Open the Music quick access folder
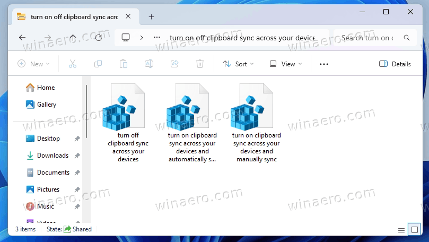Viewport: 429px width, 242px height. 40,206
